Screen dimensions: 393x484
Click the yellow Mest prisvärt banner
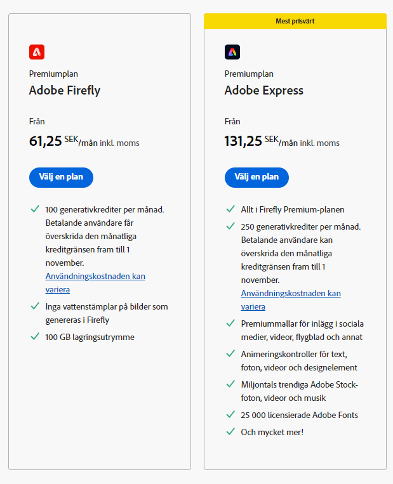(295, 21)
